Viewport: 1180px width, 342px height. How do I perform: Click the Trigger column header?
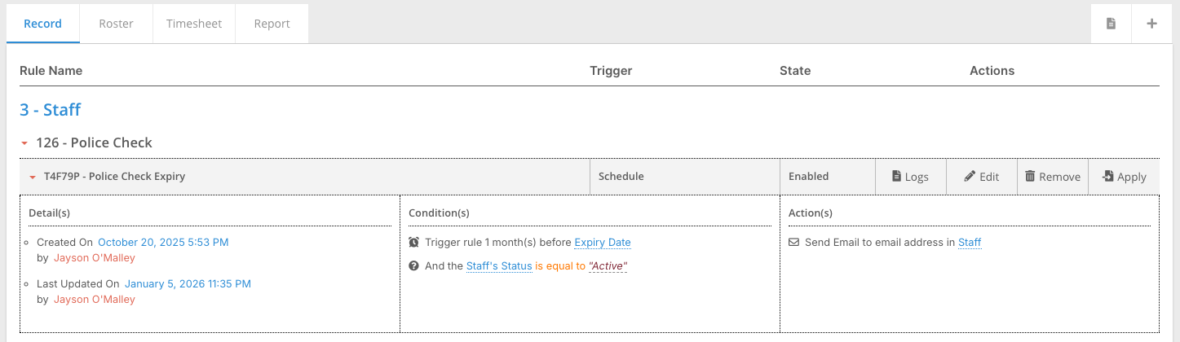(611, 71)
